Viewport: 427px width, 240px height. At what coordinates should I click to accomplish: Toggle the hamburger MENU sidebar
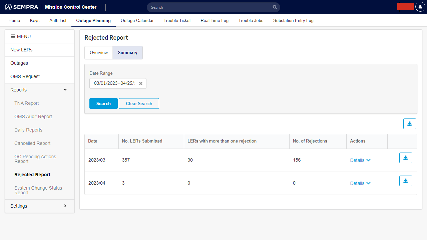(21, 36)
